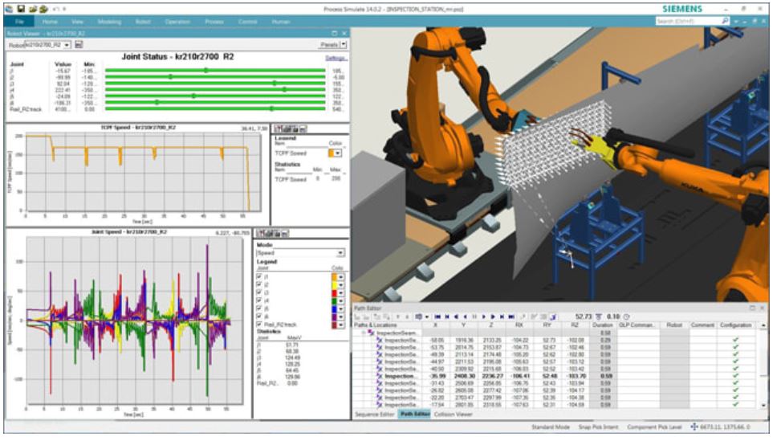
Task: Click Snap Pick Intent in the status bar
Action: click(598, 427)
